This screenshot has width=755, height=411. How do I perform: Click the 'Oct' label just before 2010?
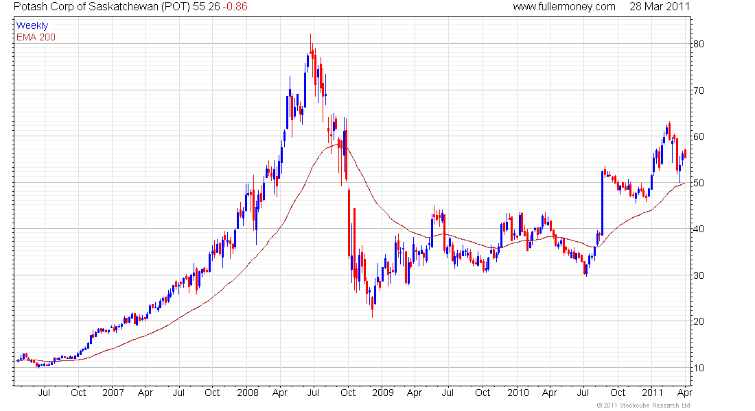click(x=483, y=393)
